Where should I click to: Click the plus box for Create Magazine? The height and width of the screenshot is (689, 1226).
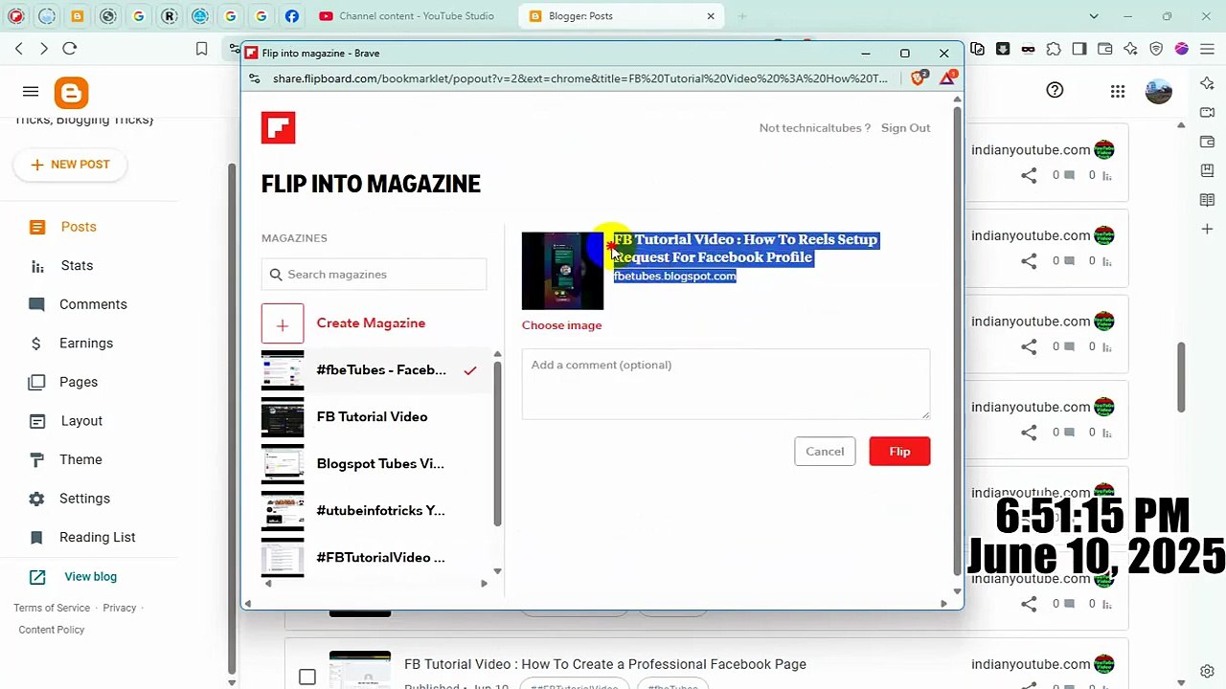(283, 323)
